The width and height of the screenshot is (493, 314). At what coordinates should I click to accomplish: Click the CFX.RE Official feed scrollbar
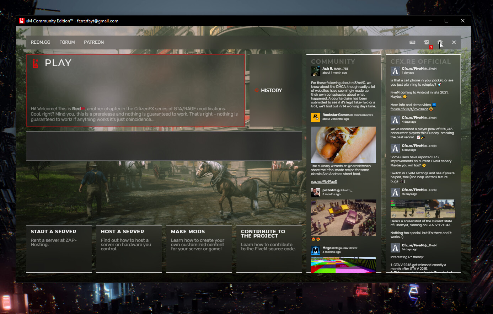[460, 79]
